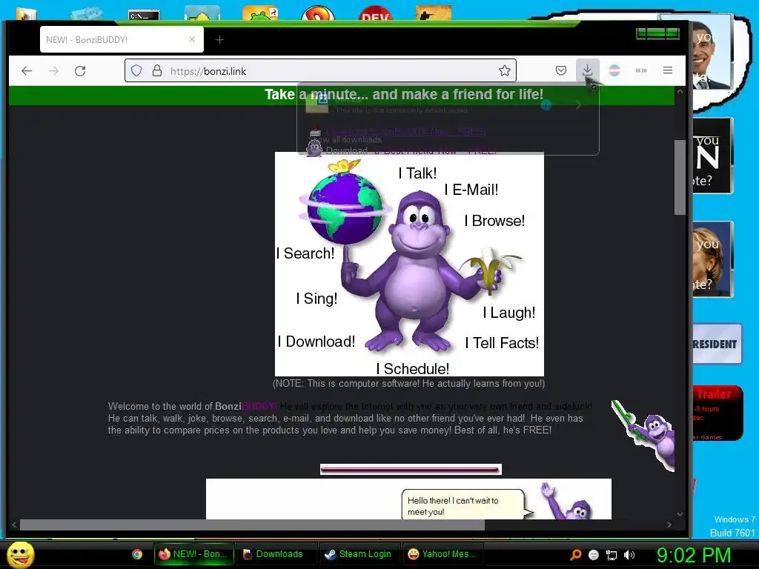Viewport: 759px width, 569px height.
Task: Launch Chrome from the taskbar
Action: click(x=137, y=554)
